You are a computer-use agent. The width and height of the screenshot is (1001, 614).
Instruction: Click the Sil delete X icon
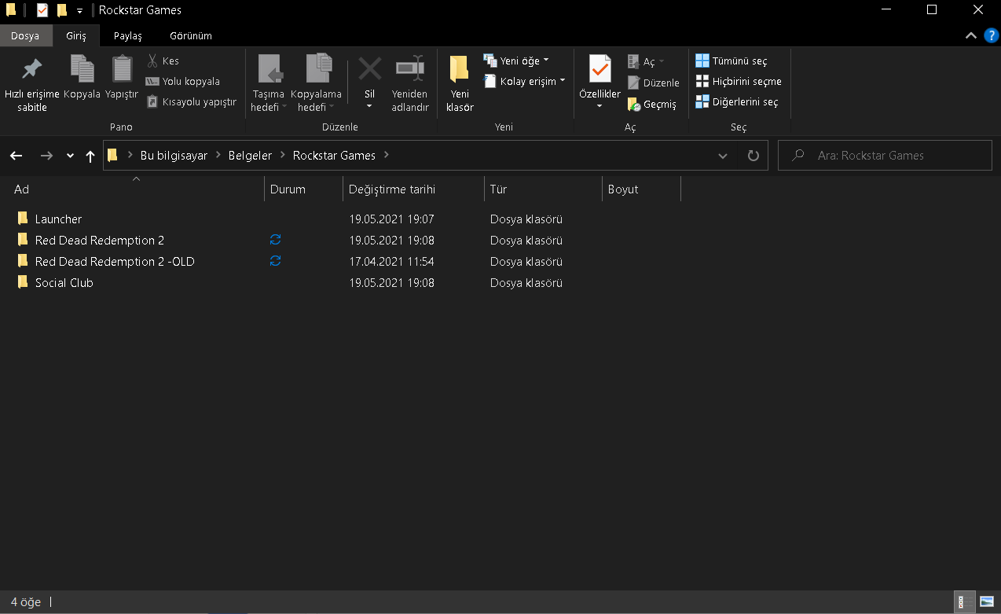coord(369,69)
